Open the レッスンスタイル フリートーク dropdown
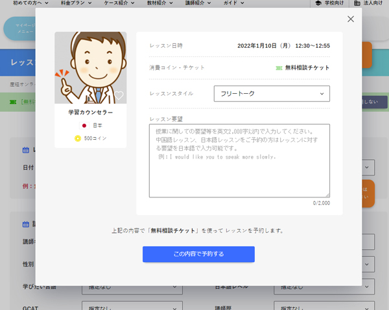 click(272, 94)
